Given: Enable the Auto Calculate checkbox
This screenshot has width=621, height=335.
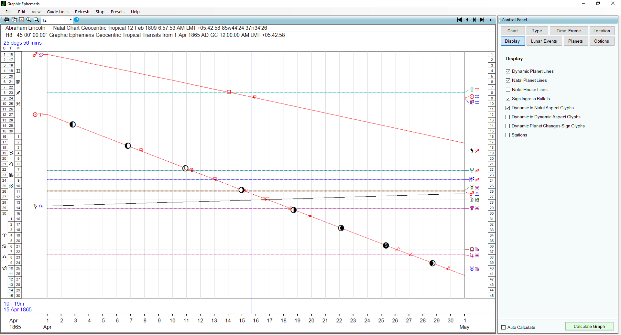Looking at the screenshot, I should (503, 327).
